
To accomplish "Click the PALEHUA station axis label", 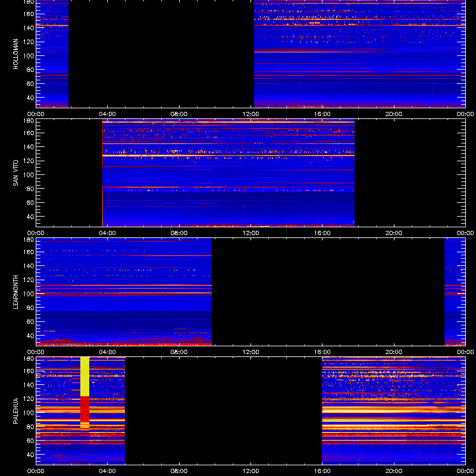I will tap(15, 411).
